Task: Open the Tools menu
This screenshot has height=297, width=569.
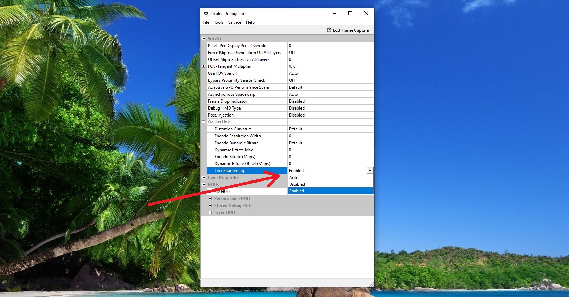Action: tap(218, 22)
